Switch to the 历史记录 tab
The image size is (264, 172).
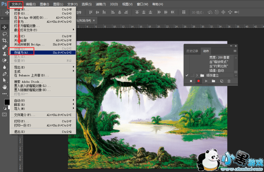click(192, 51)
